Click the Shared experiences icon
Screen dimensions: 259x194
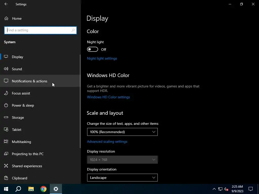point(6,166)
